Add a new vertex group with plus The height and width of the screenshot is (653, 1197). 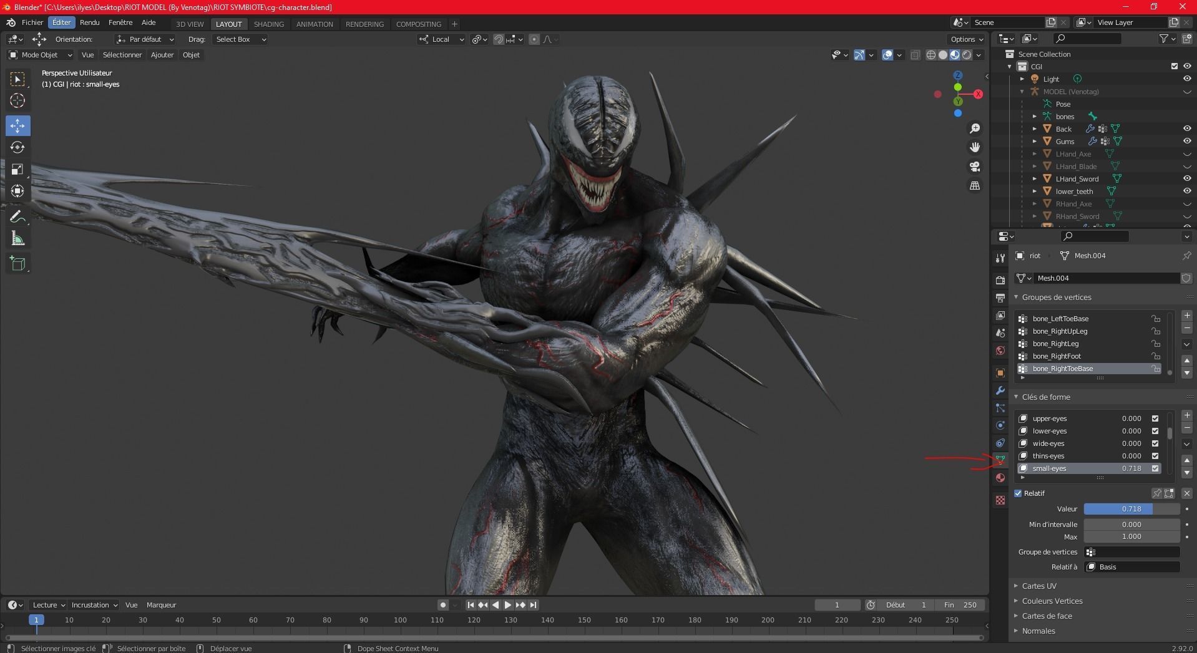[1187, 316]
